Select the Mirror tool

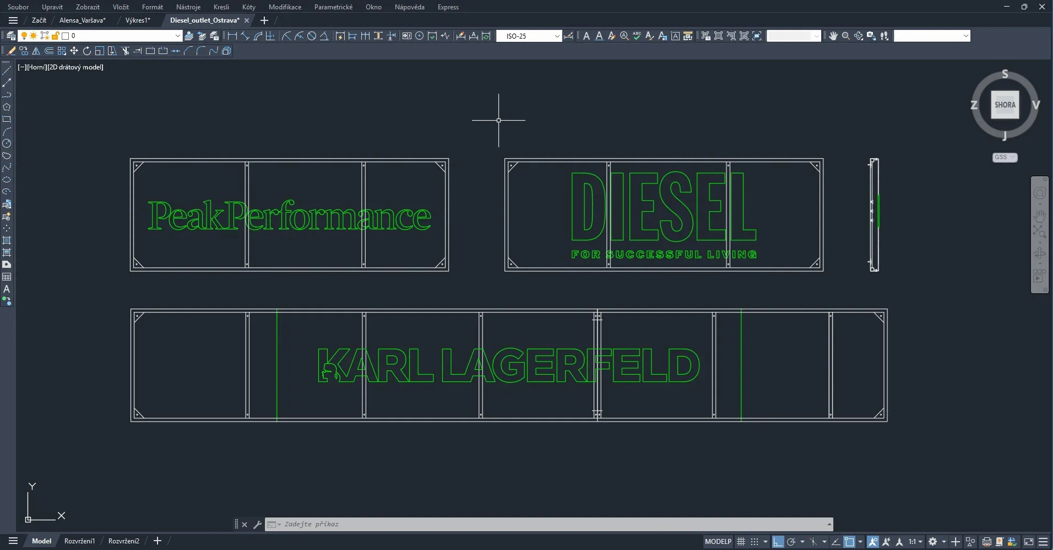point(36,51)
